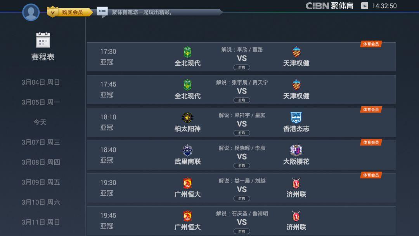Select the 武里南联 team logo
Screen dimensions: 419x236
tap(188, 151)
